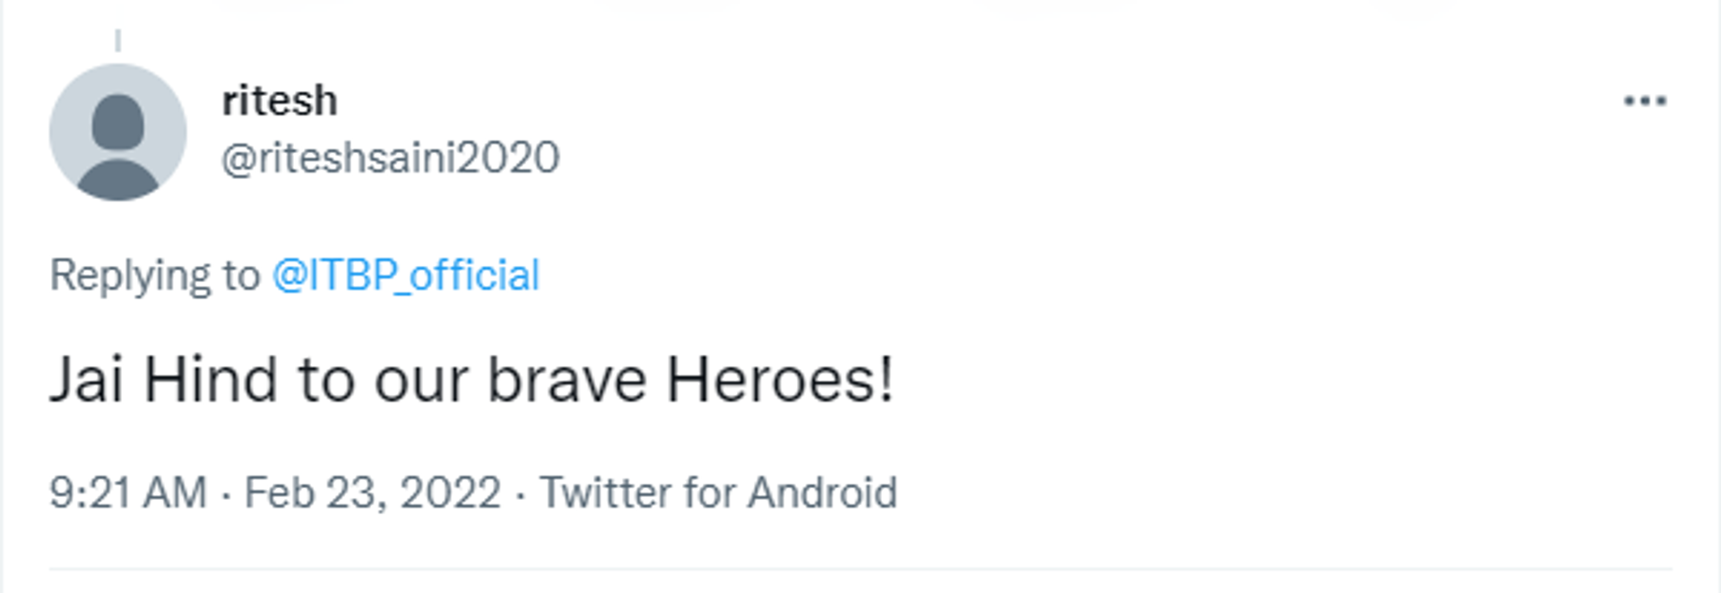Click the Twitter for Android source label
Viewport: 1721px width, 593px height.
[718, 493]
